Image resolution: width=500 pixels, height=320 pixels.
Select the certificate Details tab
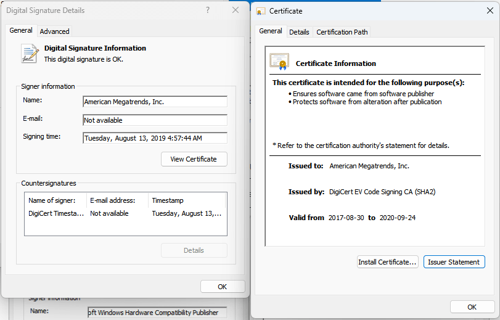[299, 32]
